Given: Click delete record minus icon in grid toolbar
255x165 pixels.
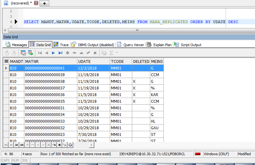Looking at the screenshot, I should pyautogui.click(x=74, y=53).
